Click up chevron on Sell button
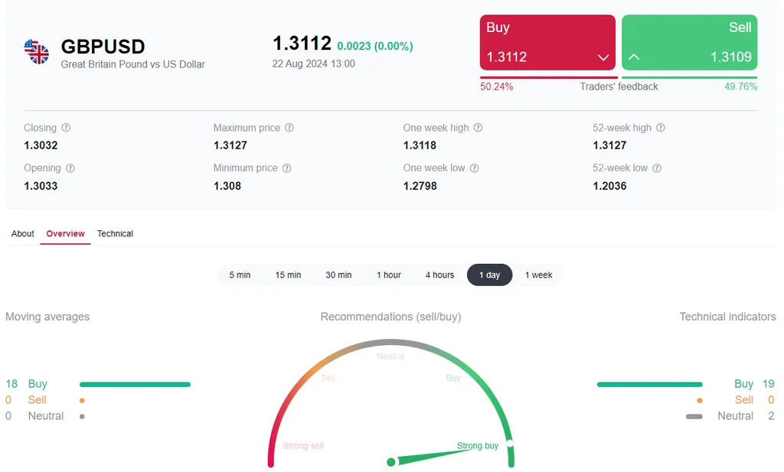Screen dimensions: 784x472 click(634, 57)
